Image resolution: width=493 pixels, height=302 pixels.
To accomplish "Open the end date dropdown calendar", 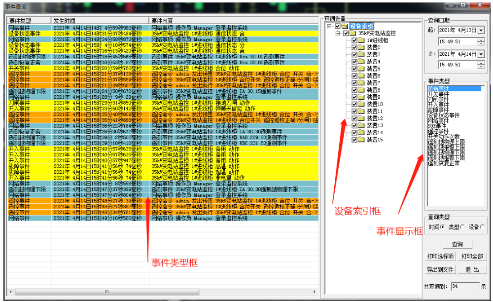I will point(481,54).
